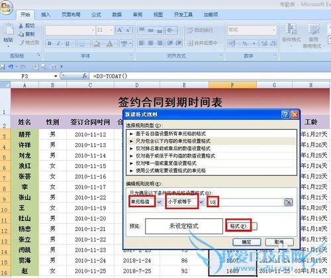
Task: Switch to the 开发工具 ribbon tab
Action: [183, 15]
